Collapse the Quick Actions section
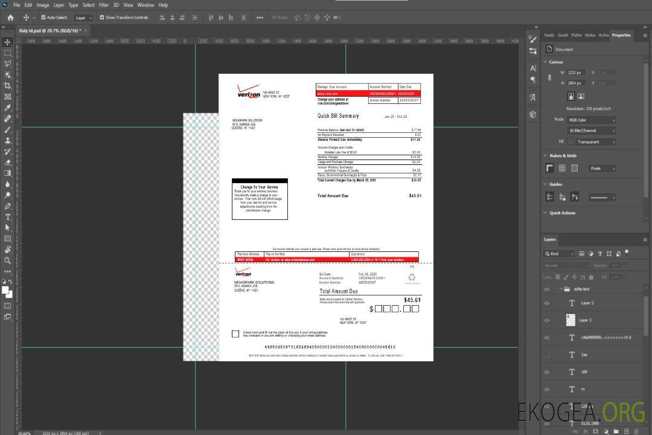Screen dimensions: 652x435 point(546,212)
